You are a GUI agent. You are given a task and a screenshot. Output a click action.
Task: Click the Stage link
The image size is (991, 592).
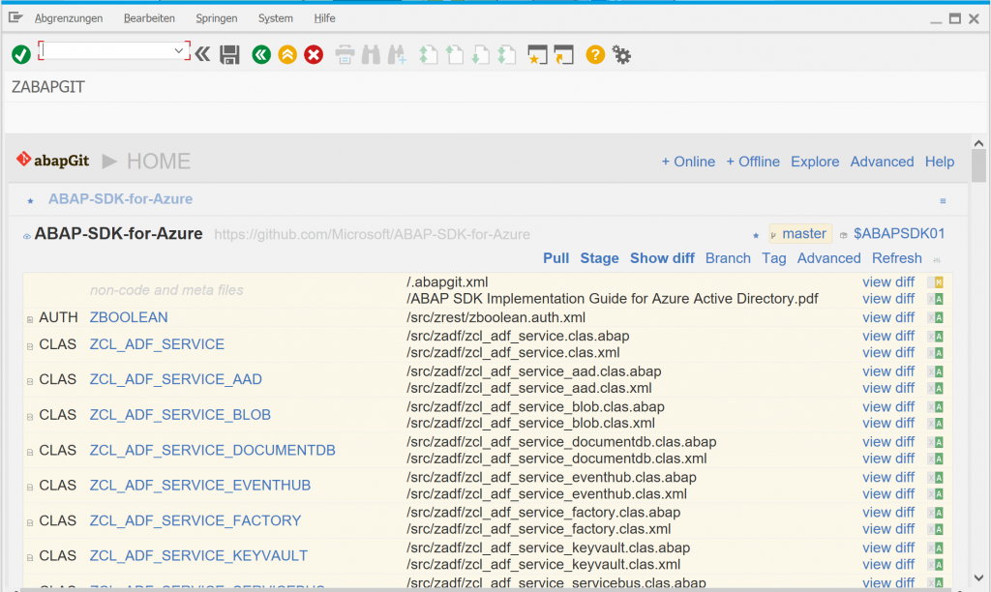pyautogui.click(x=599, y=258)
